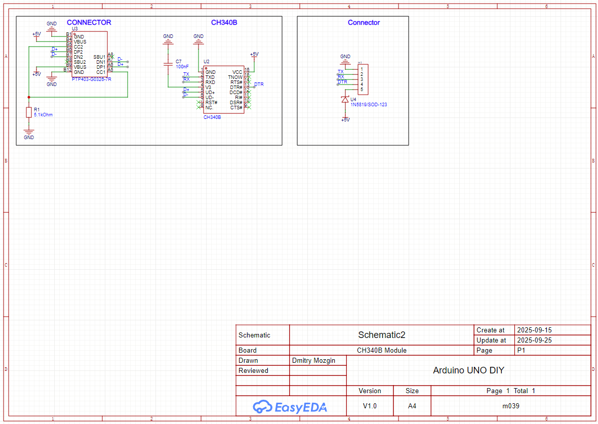Viewport: 598px width, 424px height.
Task: Click the "Schematic2" schematic name field
Action: (x=381, y=335)
